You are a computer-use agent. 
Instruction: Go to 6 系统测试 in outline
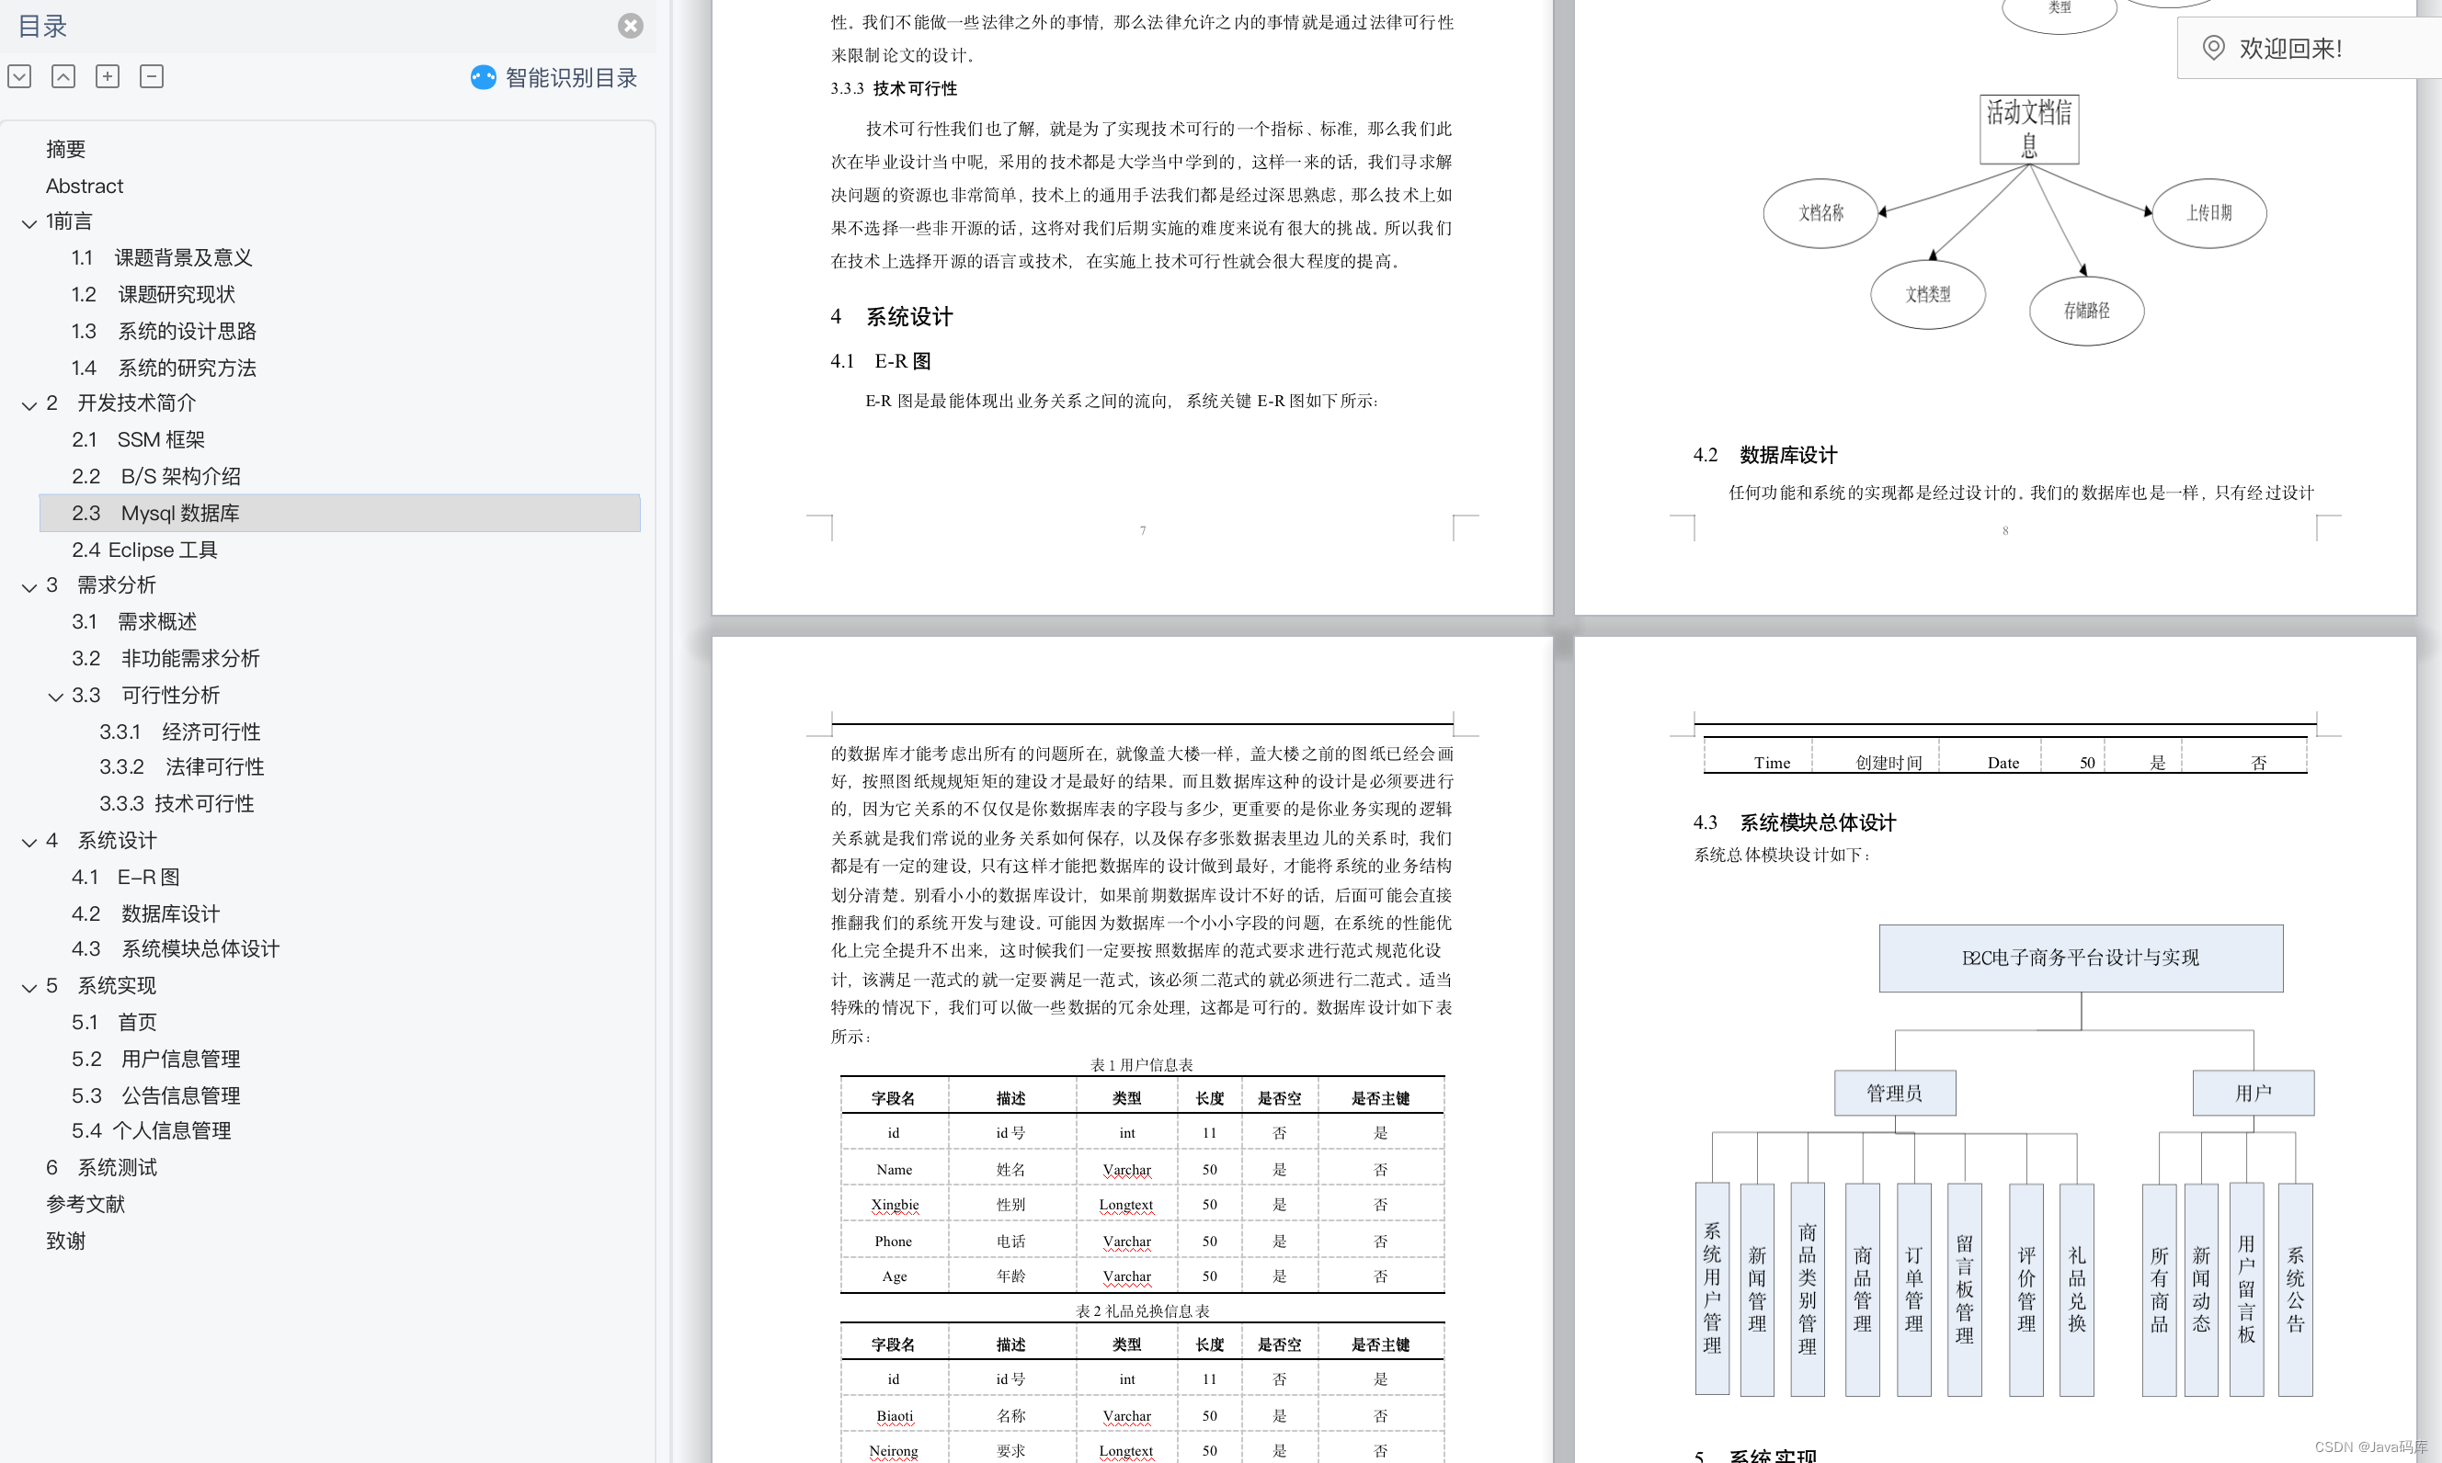[101, 1167]
